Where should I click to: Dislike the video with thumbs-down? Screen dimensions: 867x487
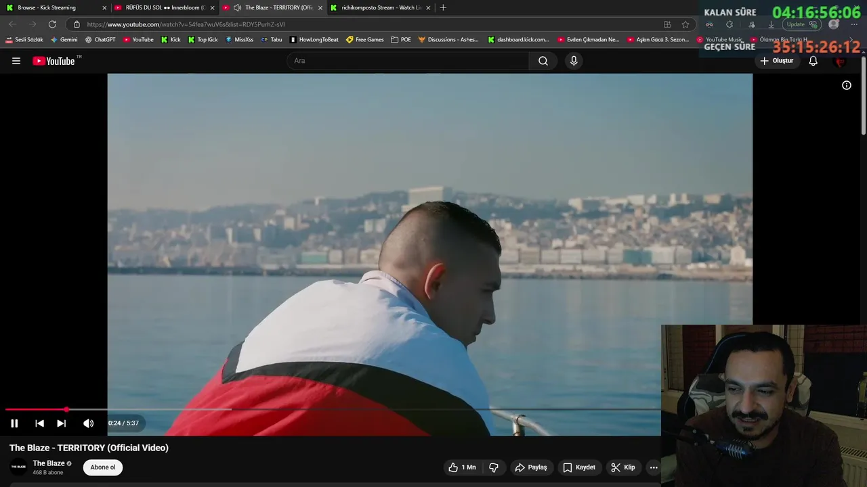click(x=494, y=467)
